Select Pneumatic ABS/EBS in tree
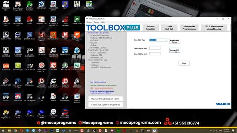 pos(99,48)
